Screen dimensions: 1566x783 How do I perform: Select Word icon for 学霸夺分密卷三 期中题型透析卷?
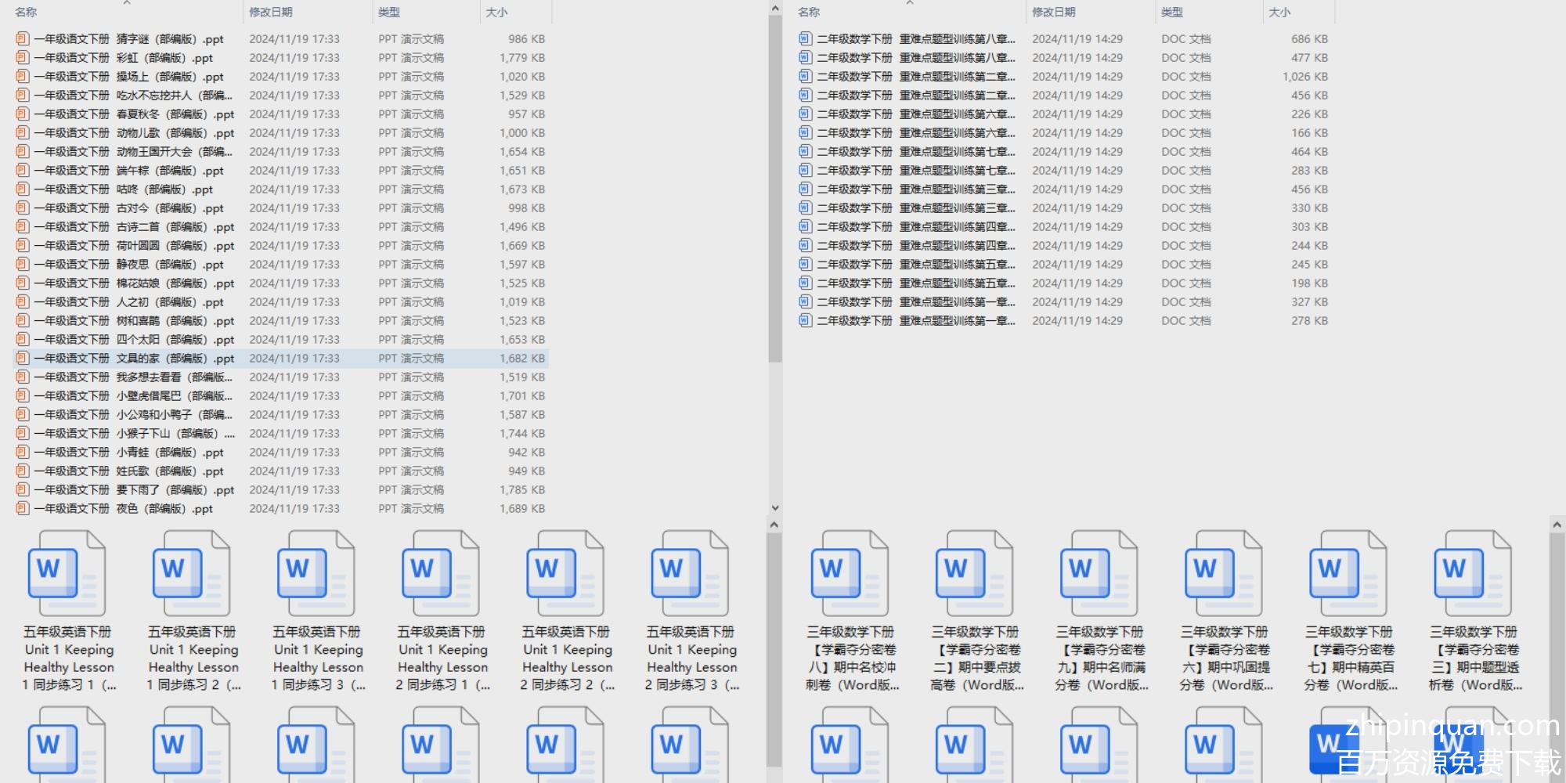pyautogui.click(x=1473, y=573)
